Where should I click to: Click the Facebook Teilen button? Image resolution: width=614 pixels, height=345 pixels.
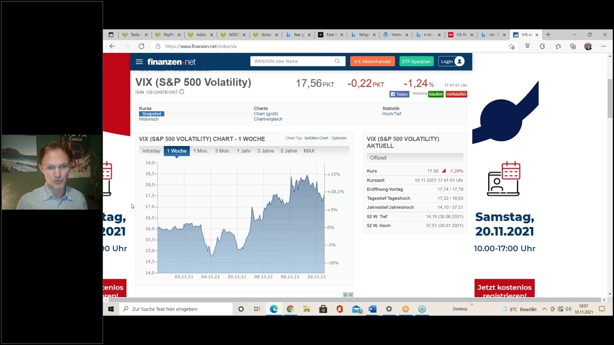pos(399,94)
